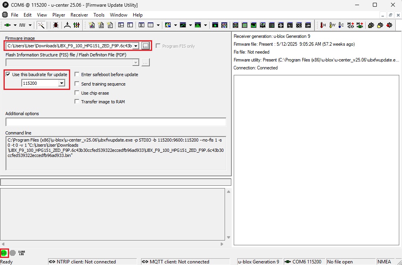Open the Help menu
Screen dimensions: 402x265
point(138,15)
